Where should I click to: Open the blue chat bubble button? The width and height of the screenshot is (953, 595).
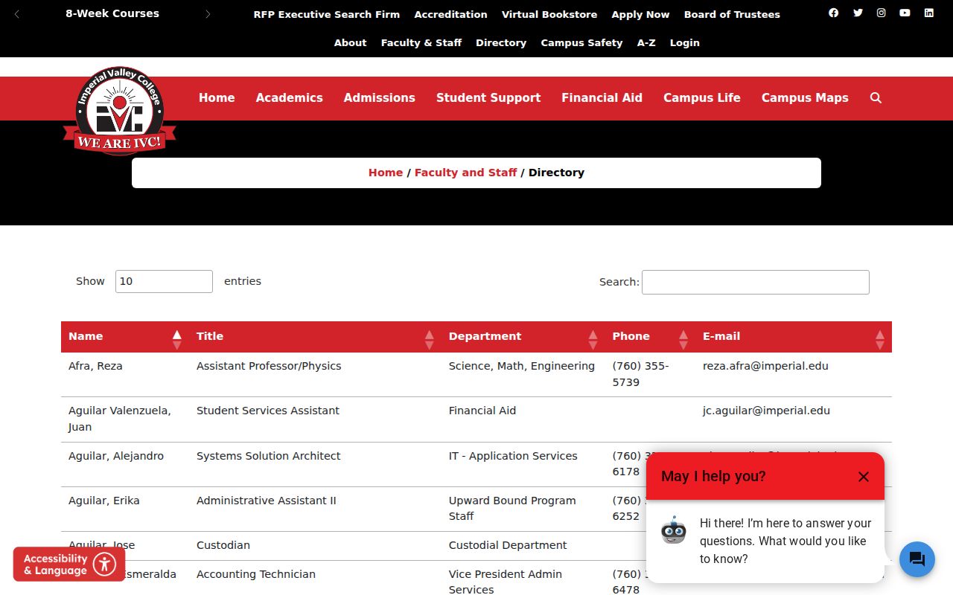[917, 559]
